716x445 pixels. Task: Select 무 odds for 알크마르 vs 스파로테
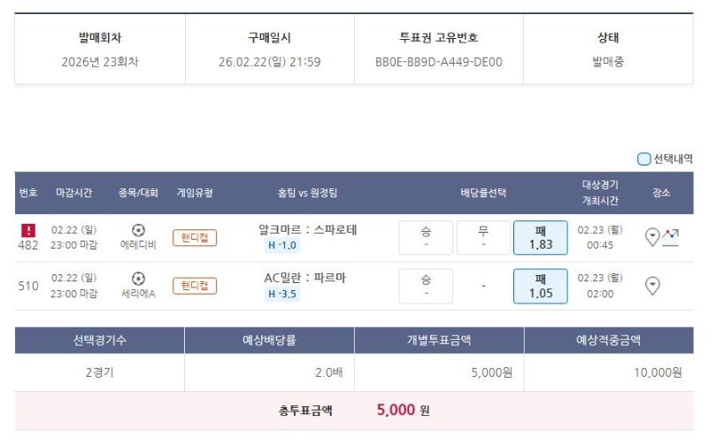pyautogui.click(x=483, y=237)
